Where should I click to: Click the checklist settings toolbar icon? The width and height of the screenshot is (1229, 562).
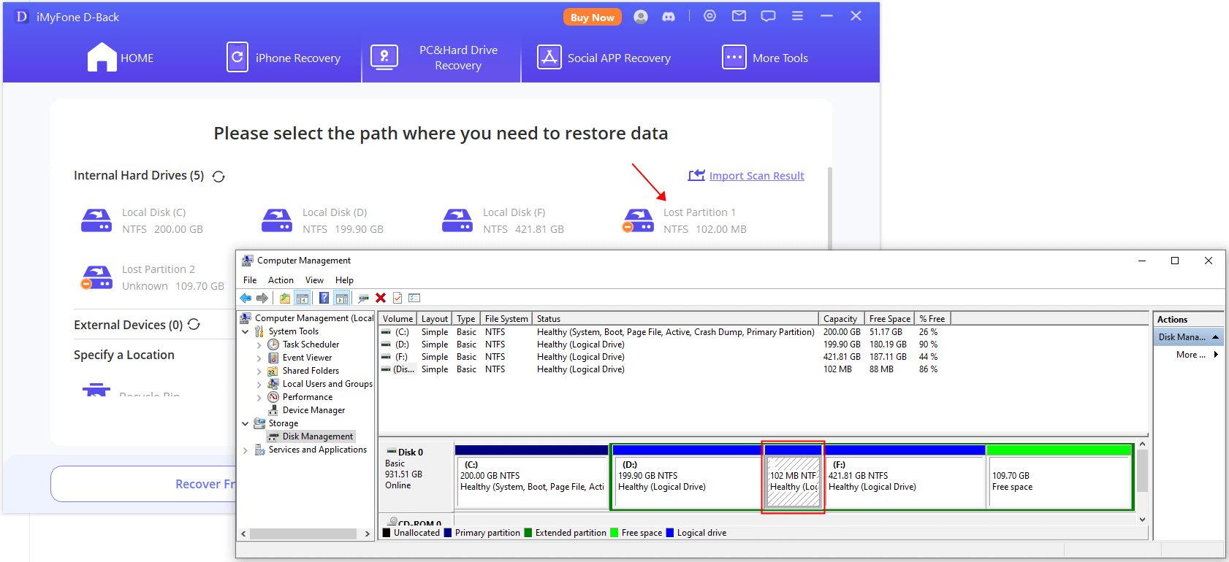(414, 298)
